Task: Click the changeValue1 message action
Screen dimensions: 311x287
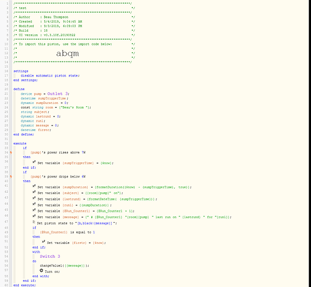Action: [x=65, y=266]
